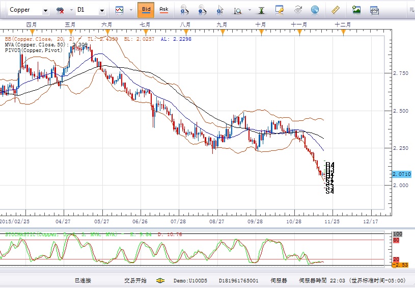Click the ruler measurement tool
Image resolution: width=415 pixels, height=288 pixels.
(x=335, y=10)
